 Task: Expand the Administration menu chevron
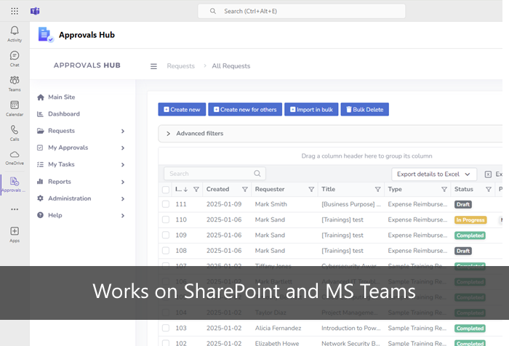123,198
